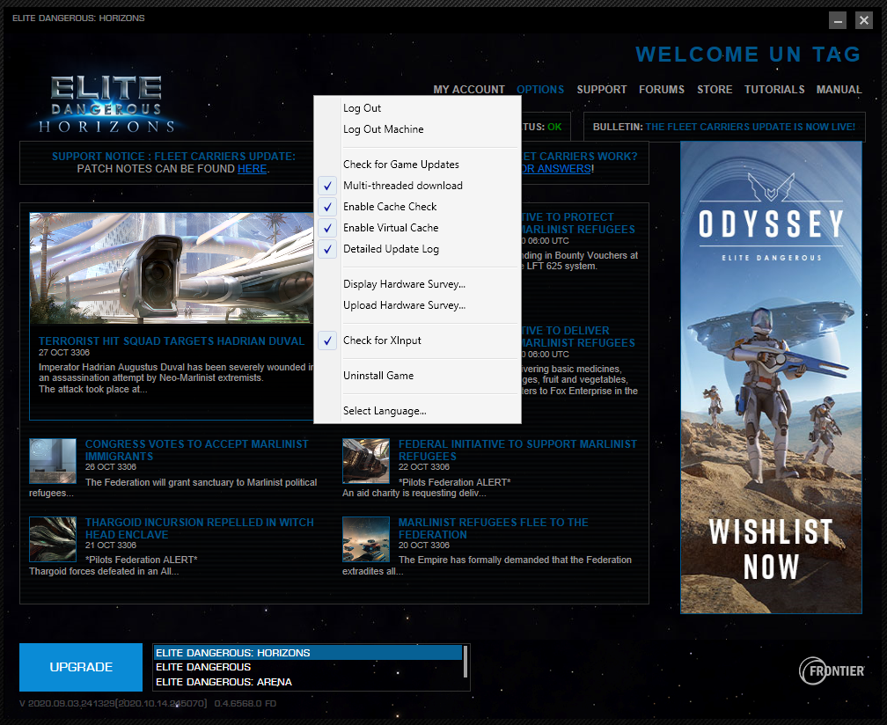This screenshot has height=725, width=887.
Task: Toggle Detailed Update Log option
Action: (x=417, y=249)
